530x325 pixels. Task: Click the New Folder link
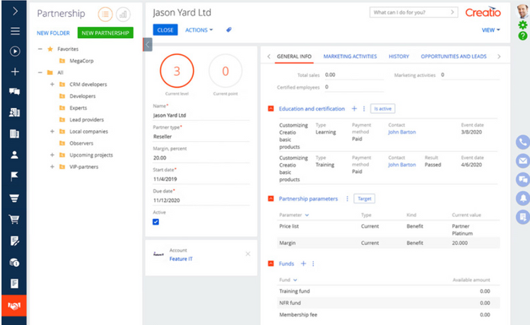[53, 32]
